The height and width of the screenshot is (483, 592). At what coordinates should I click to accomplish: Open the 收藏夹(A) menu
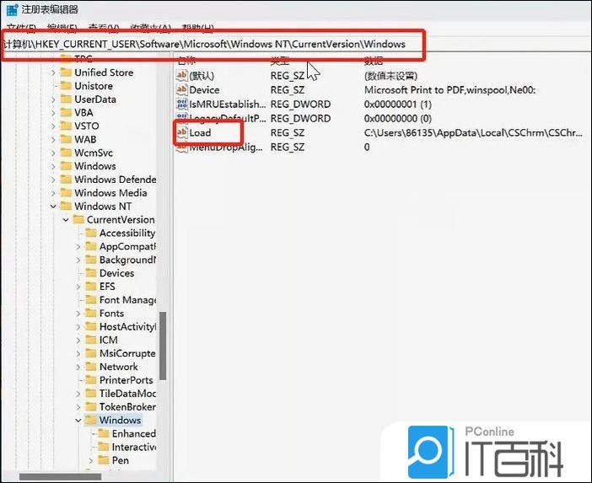point(151,28)
